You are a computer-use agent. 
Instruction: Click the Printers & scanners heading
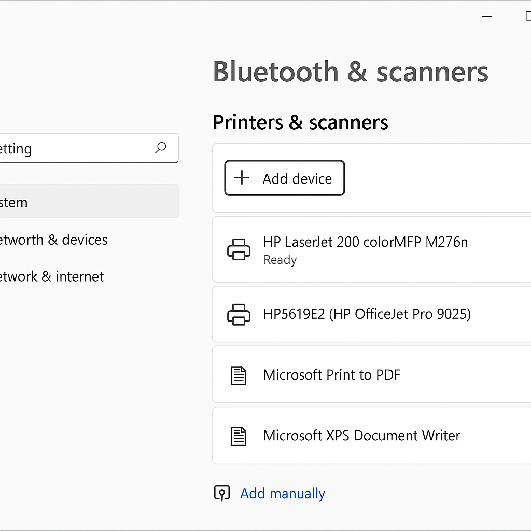pos(300,122)
